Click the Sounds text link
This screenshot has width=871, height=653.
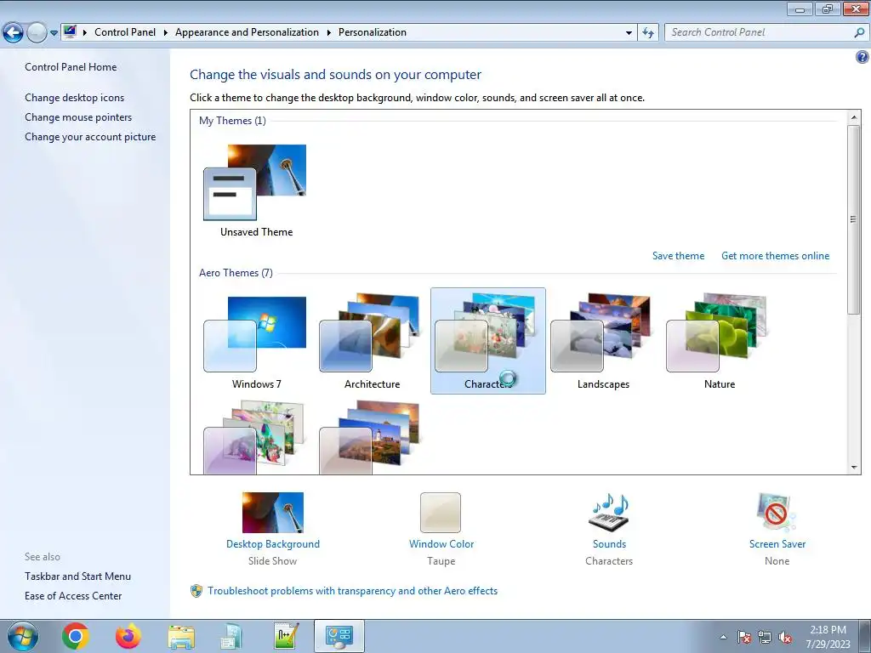tap(609, 544)
